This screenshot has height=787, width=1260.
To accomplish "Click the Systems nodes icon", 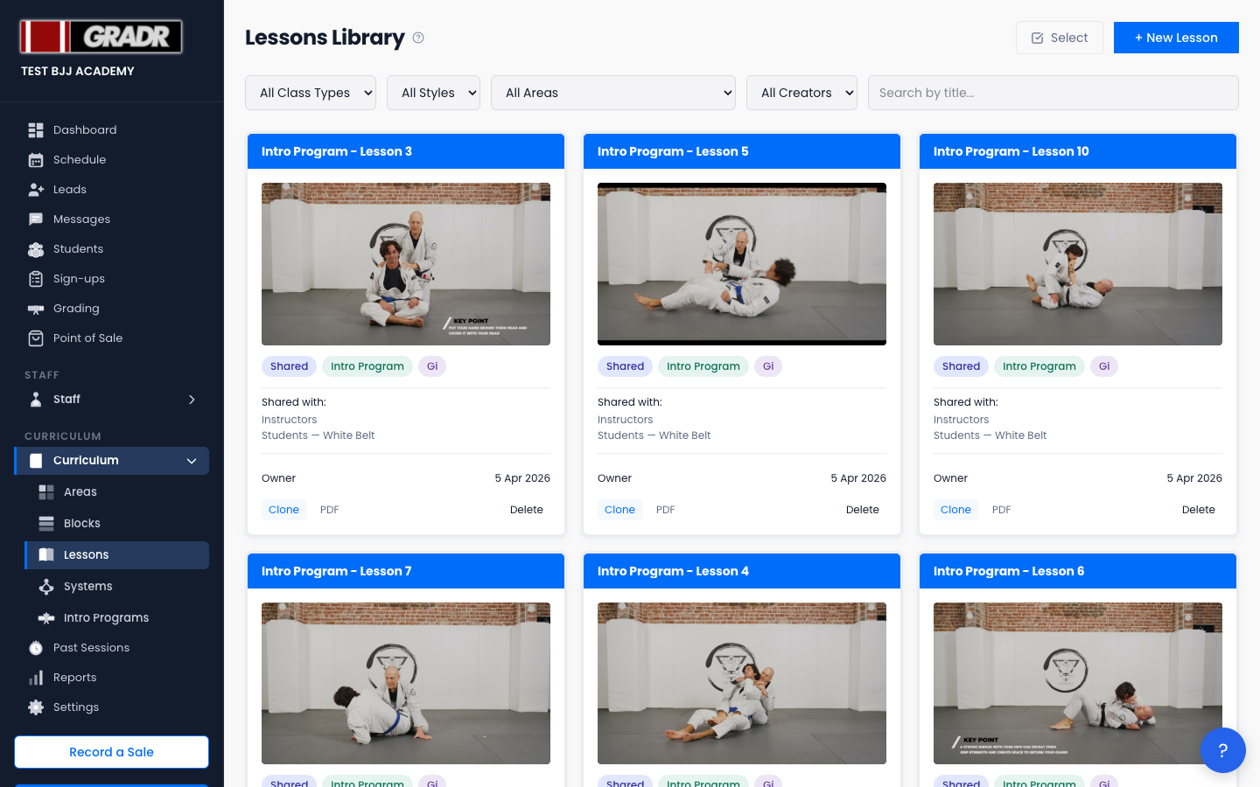I will tap(46, 587).
